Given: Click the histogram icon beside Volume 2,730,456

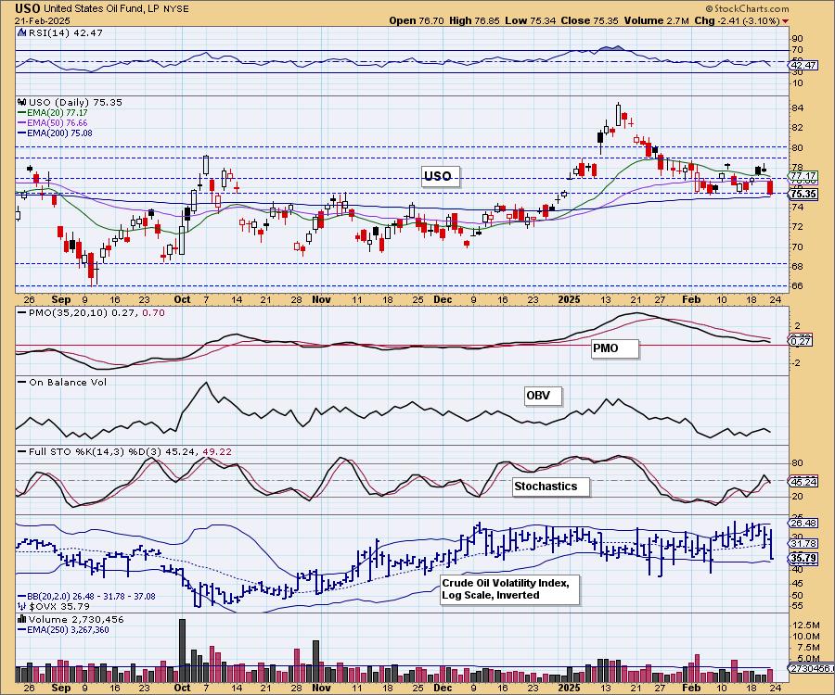Looking at the screenshot, I should 22,619.
